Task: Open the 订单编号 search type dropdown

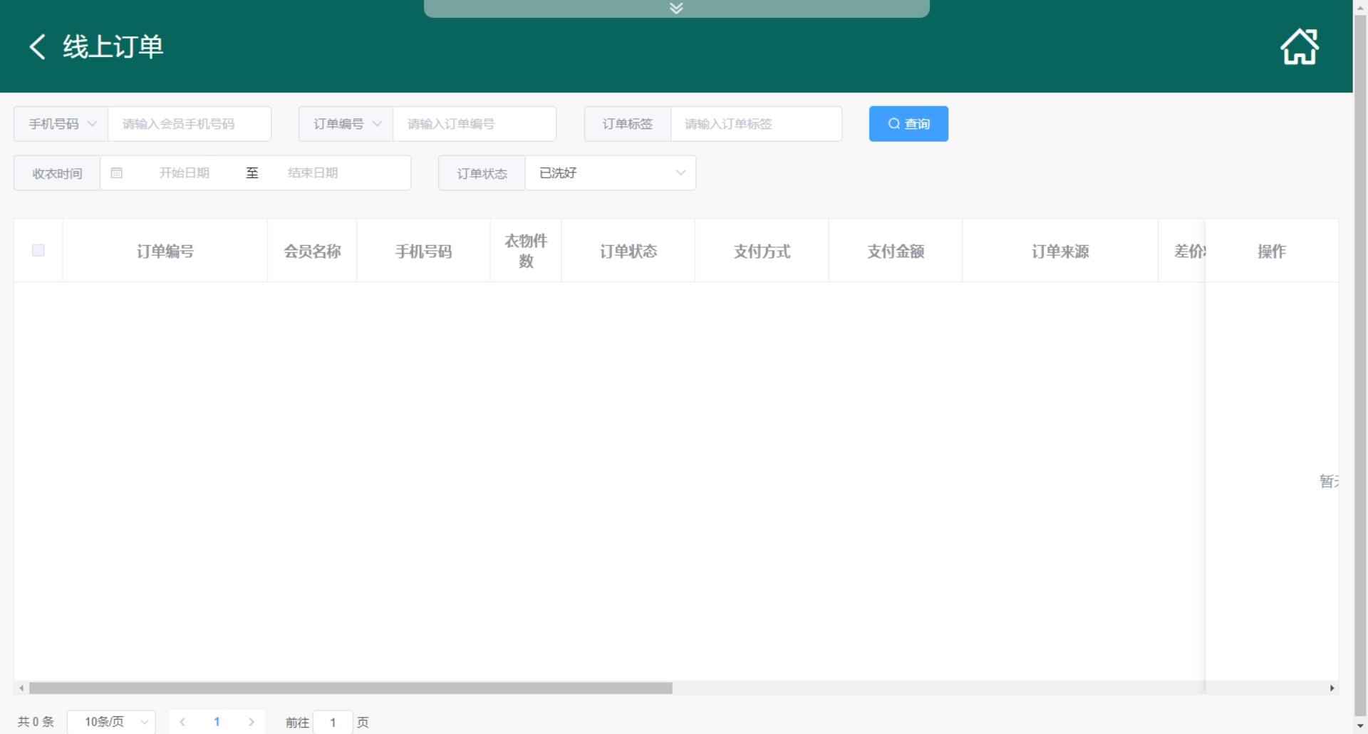Action: click(x=346, y=124)
